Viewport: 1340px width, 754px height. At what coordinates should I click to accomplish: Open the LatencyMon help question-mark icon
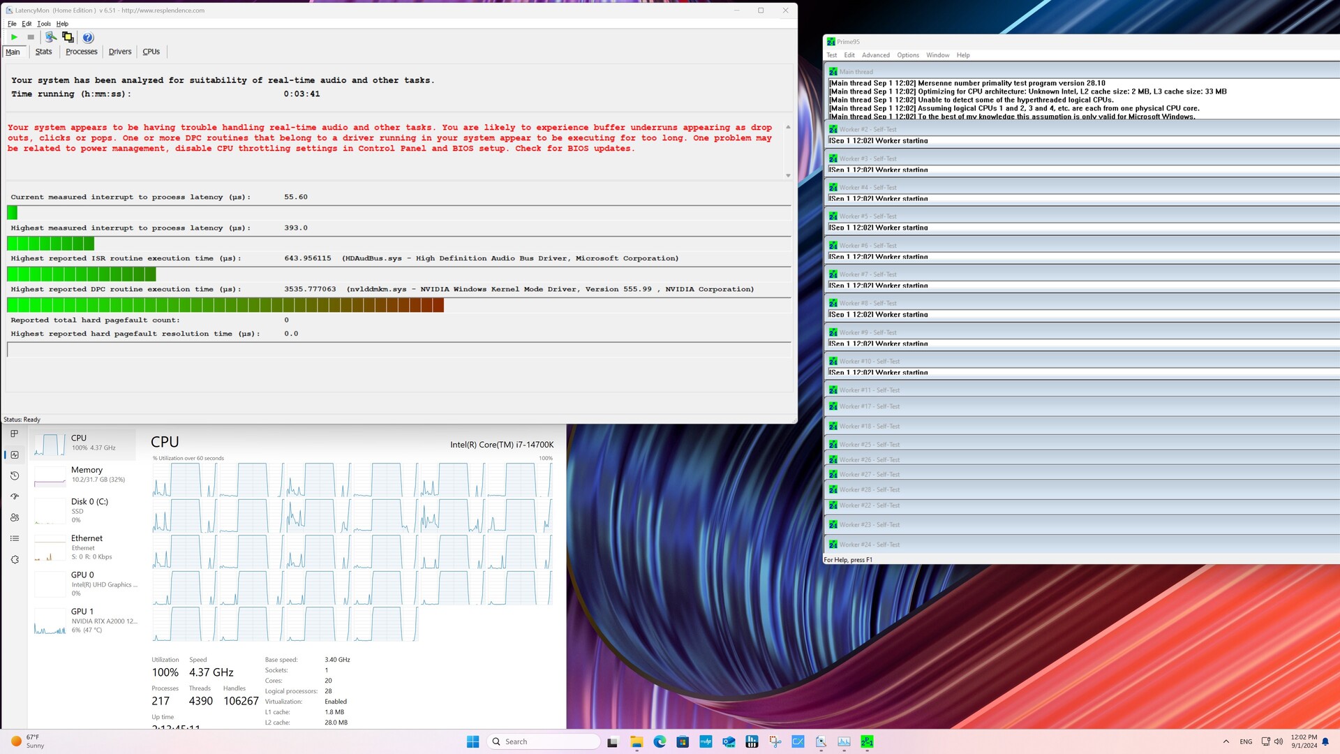click(x=88, y=38)
